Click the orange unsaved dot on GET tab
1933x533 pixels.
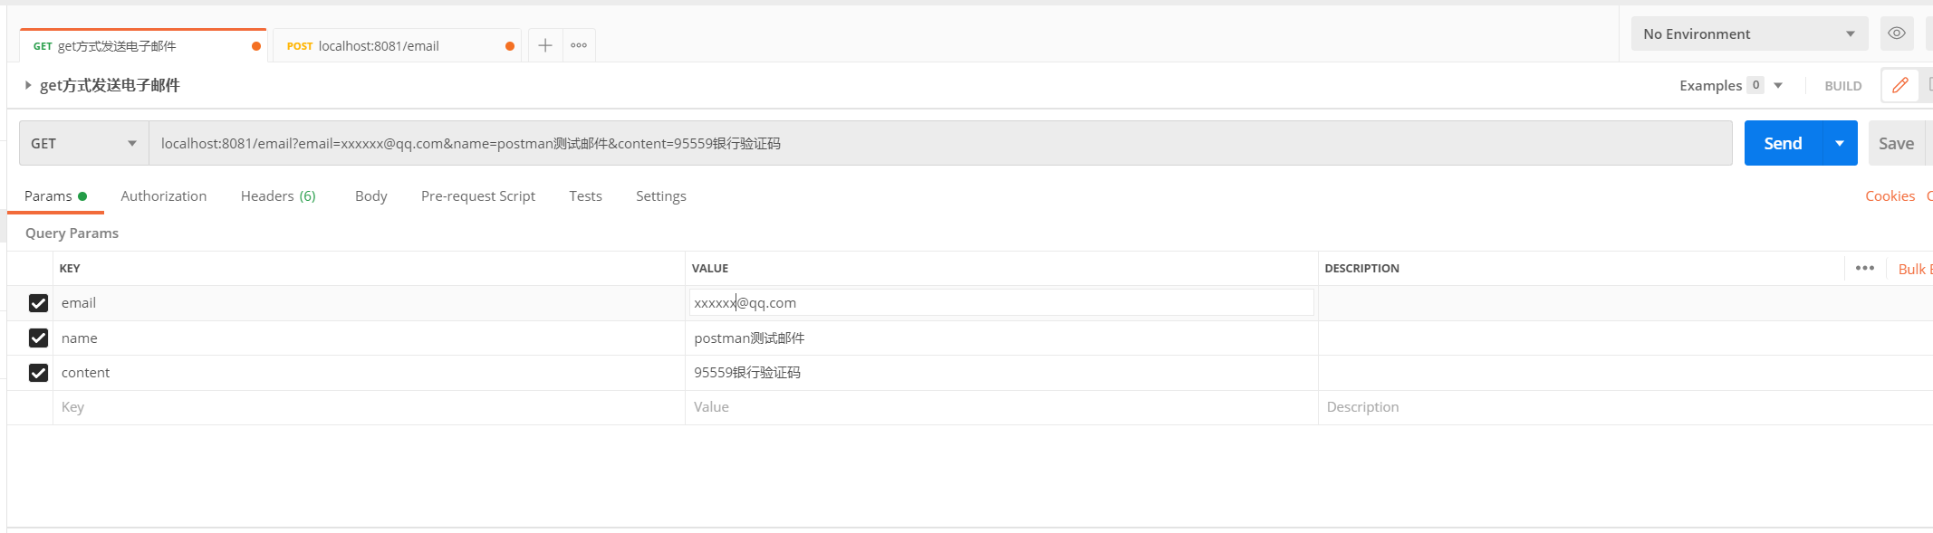click(256, 46)
